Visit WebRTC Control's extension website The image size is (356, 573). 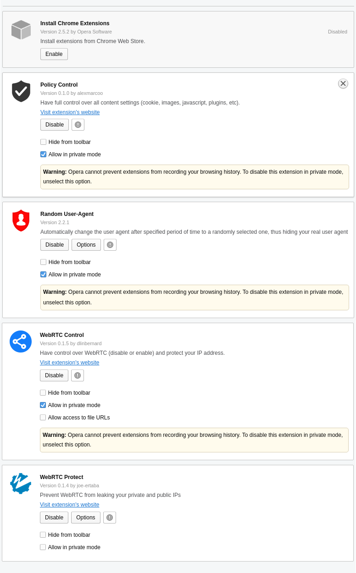click(x=69, y=362)
